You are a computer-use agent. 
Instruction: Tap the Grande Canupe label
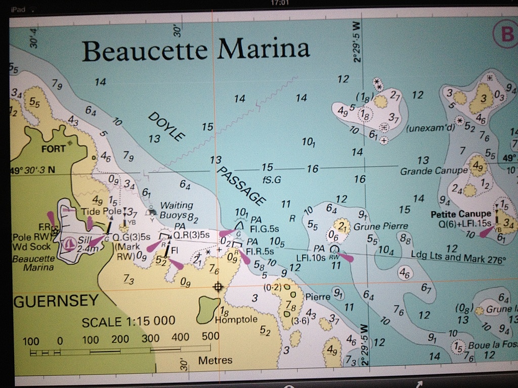[434, 171]
